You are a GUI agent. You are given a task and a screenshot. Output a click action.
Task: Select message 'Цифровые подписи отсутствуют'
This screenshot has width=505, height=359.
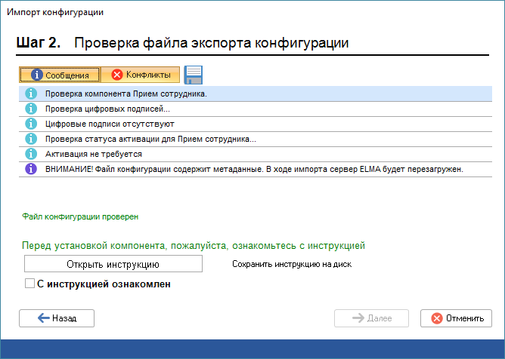256,124
